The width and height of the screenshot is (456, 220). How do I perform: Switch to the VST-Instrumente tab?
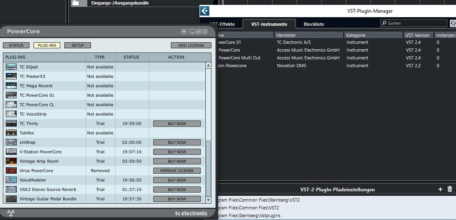click(x=269, y=24)
